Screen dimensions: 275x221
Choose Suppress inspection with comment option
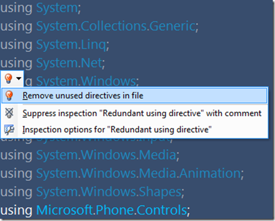(142, 114)
